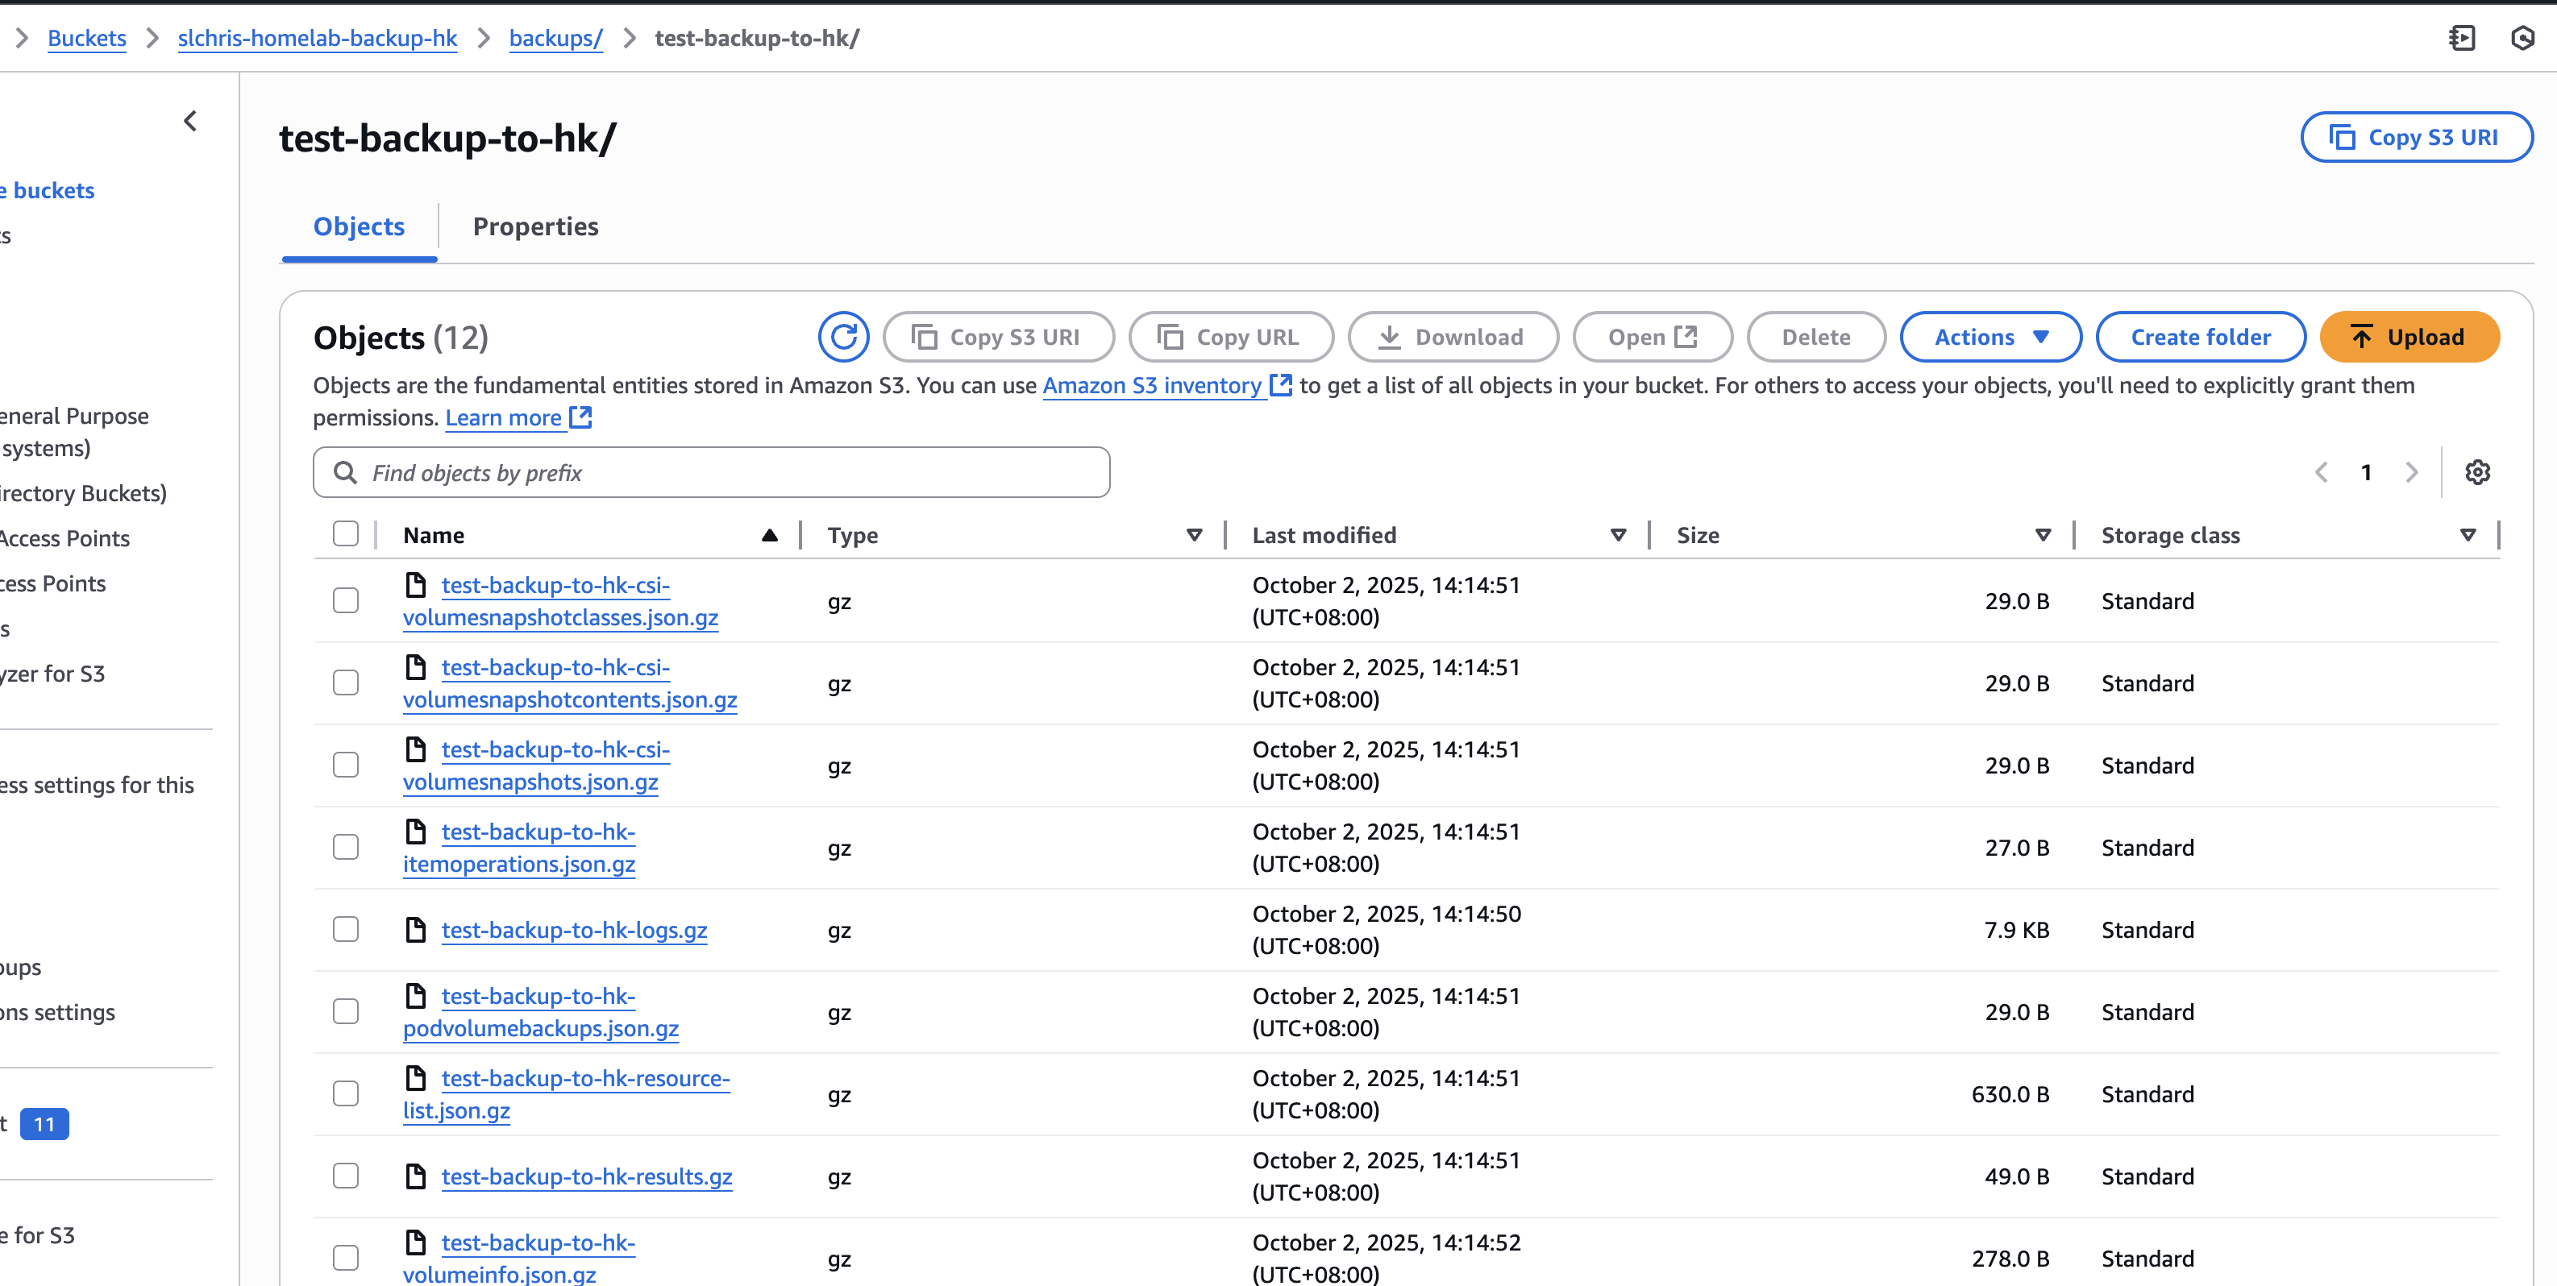The width and height of the screenshot is (2557, 1286).
Task: Click the Amazon S3 inventory external link icon
Action: (1282, 385)
